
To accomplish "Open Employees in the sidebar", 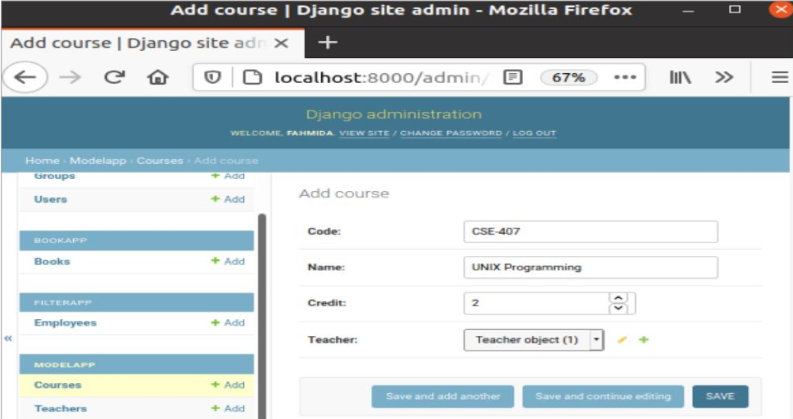I will click(x=65, y=323).
